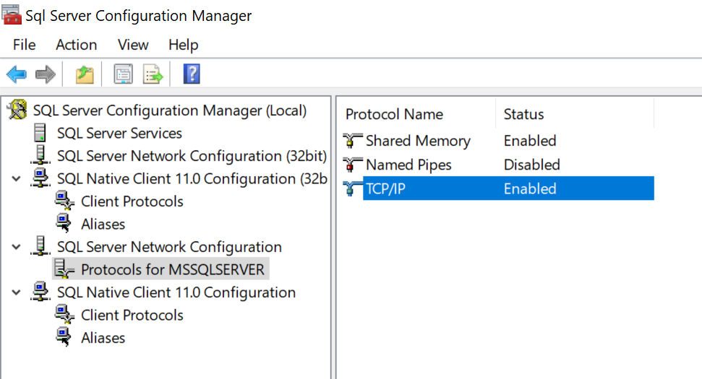Image resolution: width=702 pixels, height=379 pixels.
Task: Collapse the SQL Server Network Configuration node
Action: point(17,247)
